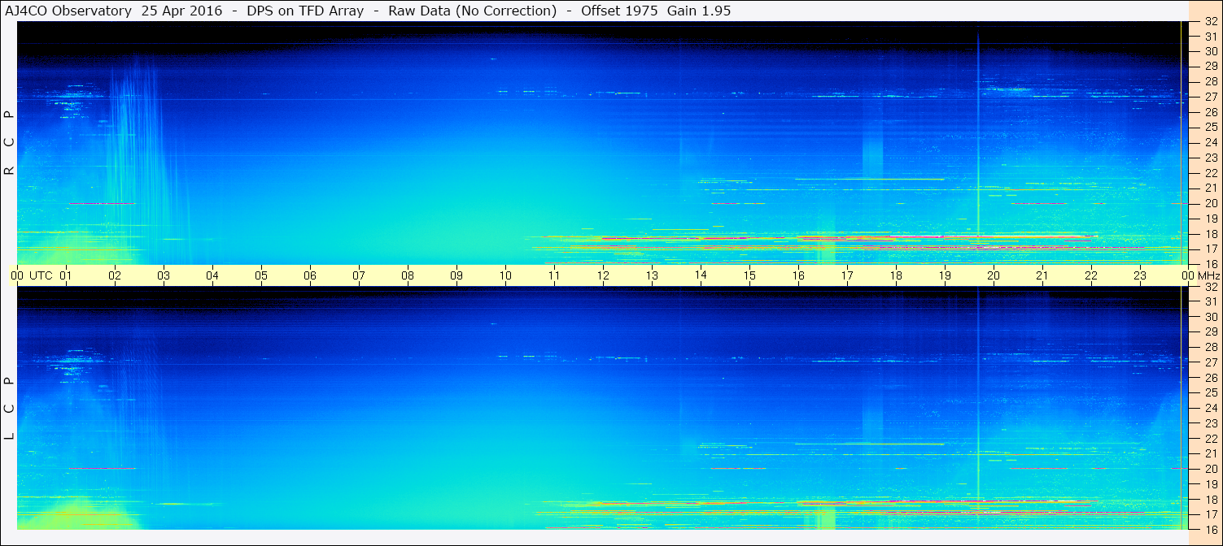Screen dimensions: 1223x546
Task: Click the "Gain 1.95" value in header
Action: click(x=698, y=11)
